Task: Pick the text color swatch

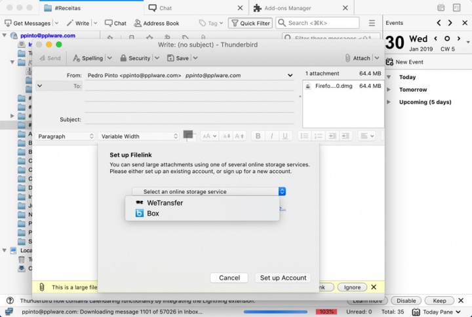Action: click(x=189, y=135)
